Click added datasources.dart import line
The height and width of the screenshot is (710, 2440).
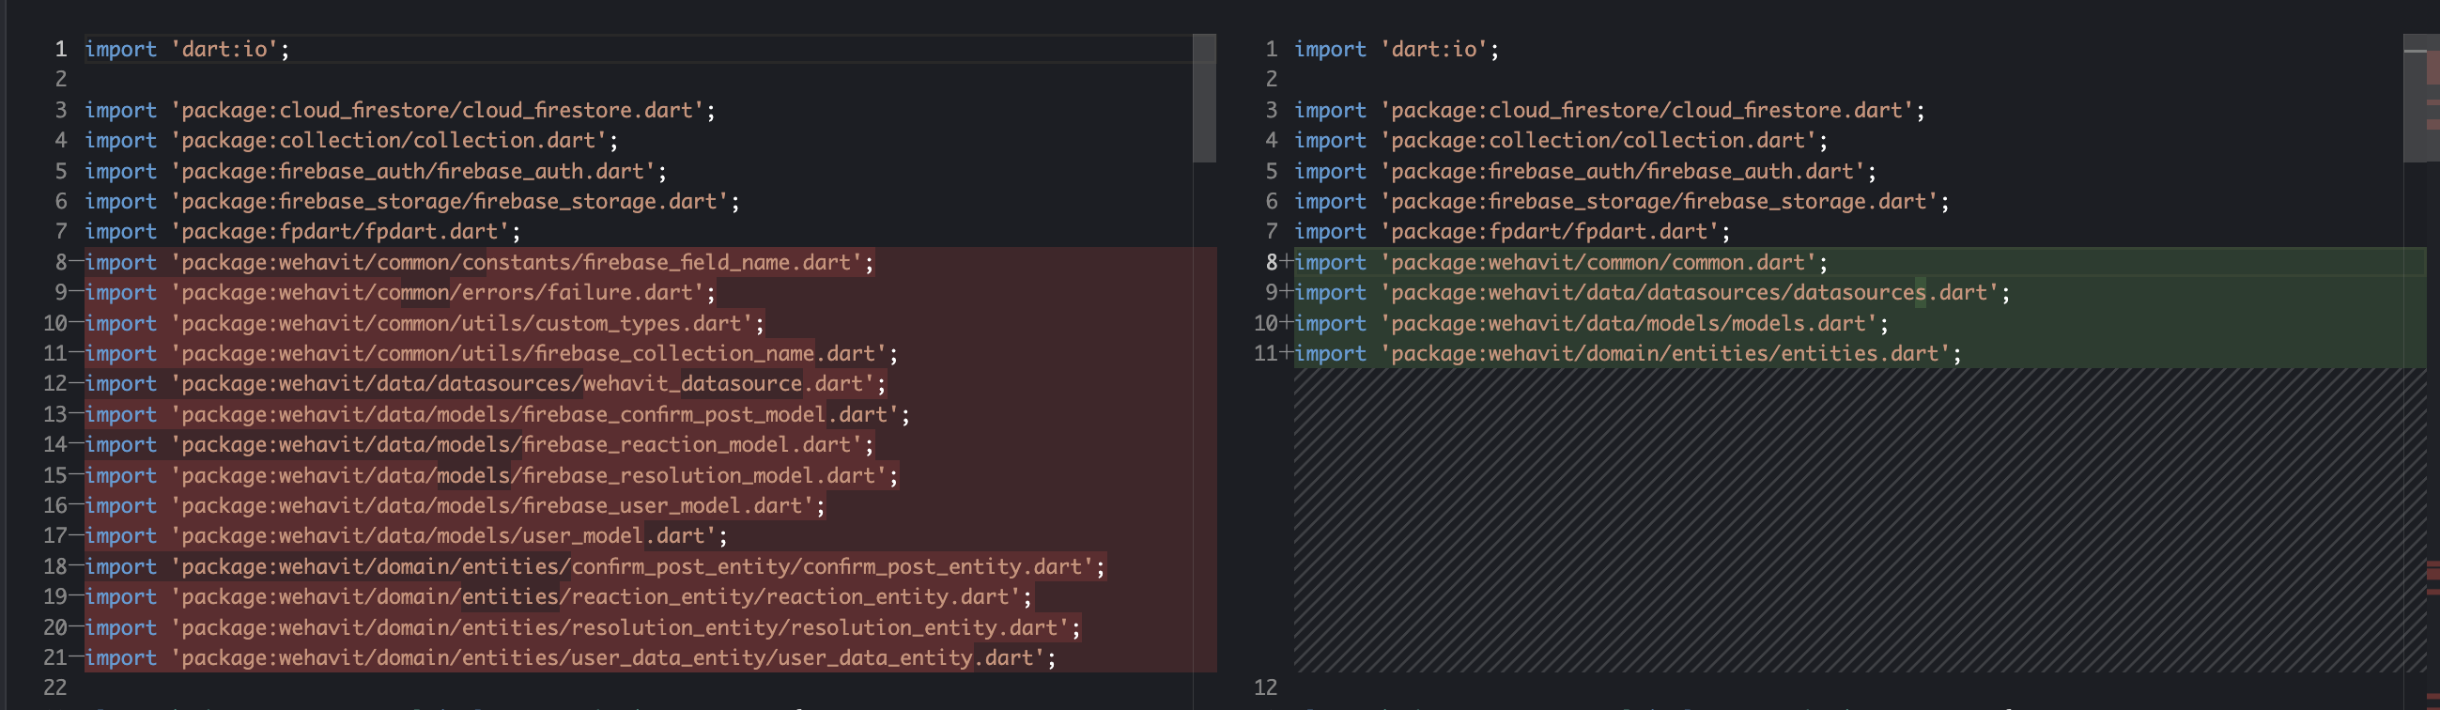click(1652, 292)
